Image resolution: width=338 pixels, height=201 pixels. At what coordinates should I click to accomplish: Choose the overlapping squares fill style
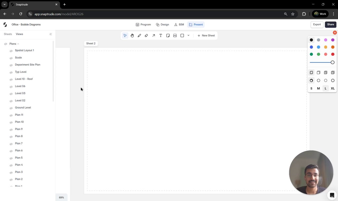(x=311, y=73)
